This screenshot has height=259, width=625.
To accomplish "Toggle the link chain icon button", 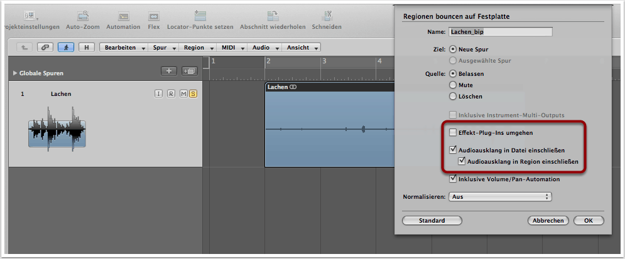I will [x=45, y=47].
